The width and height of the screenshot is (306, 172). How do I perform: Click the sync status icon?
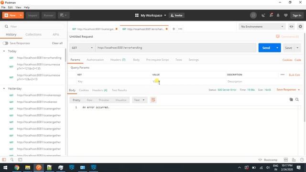(253, 15)
